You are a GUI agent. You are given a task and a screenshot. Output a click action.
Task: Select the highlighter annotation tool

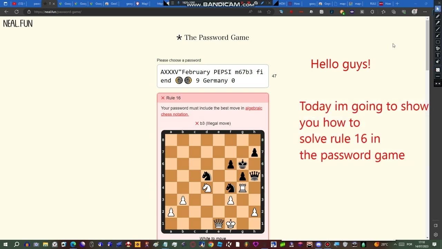438,22
